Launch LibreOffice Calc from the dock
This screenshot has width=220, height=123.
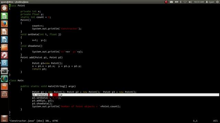(4, 16)
